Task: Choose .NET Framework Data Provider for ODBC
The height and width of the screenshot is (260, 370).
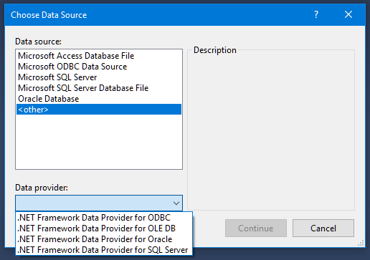Action: pos(104,218)
